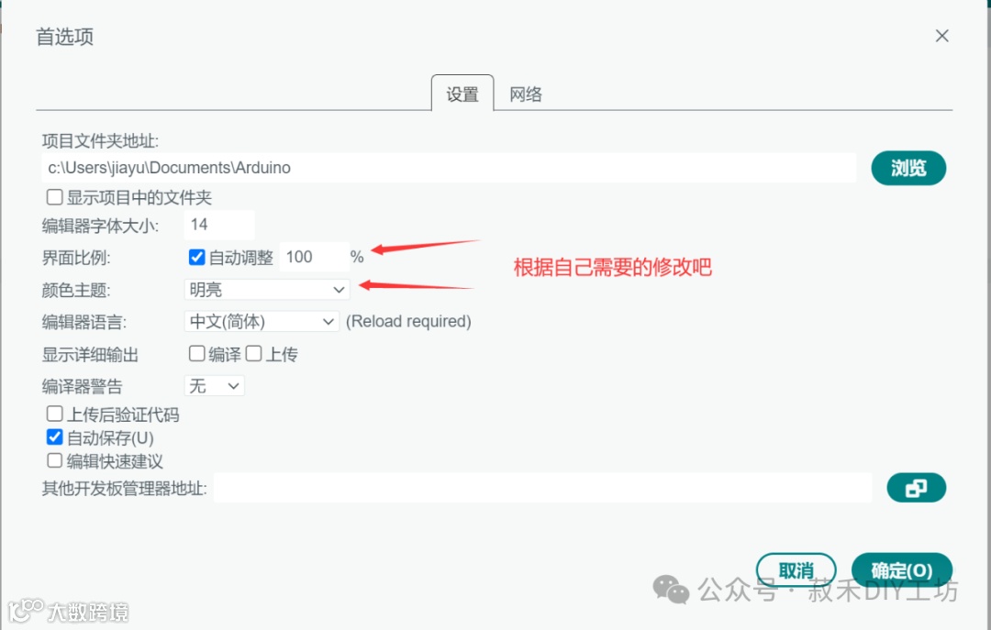The image size is (991, 630).
Task: Switch to the 网络 tab
Action: pyautogui.click(x=526, y=94)
